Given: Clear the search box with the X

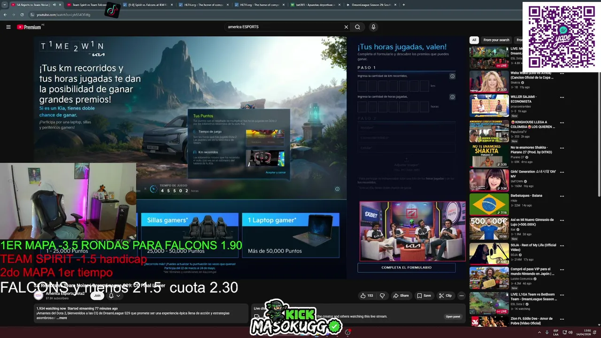Looking at the screenshot, I should coord(347,27).
